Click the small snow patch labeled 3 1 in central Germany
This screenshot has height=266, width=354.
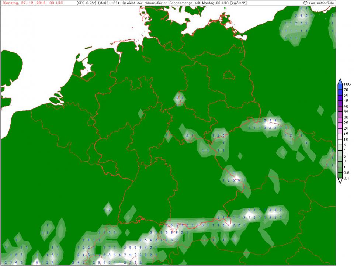tap(180, 98)
